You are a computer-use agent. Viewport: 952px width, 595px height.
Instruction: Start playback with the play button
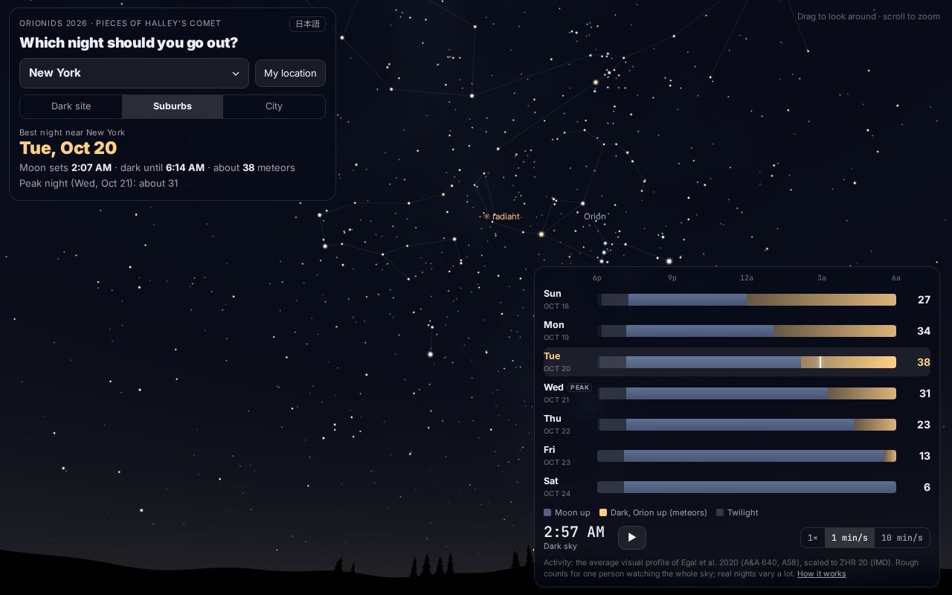point(631,537)
